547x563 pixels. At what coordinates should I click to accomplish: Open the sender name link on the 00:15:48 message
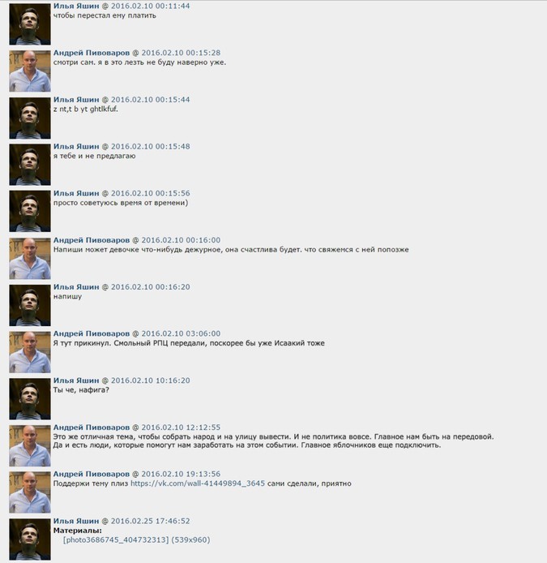click(x=76, y=147)
